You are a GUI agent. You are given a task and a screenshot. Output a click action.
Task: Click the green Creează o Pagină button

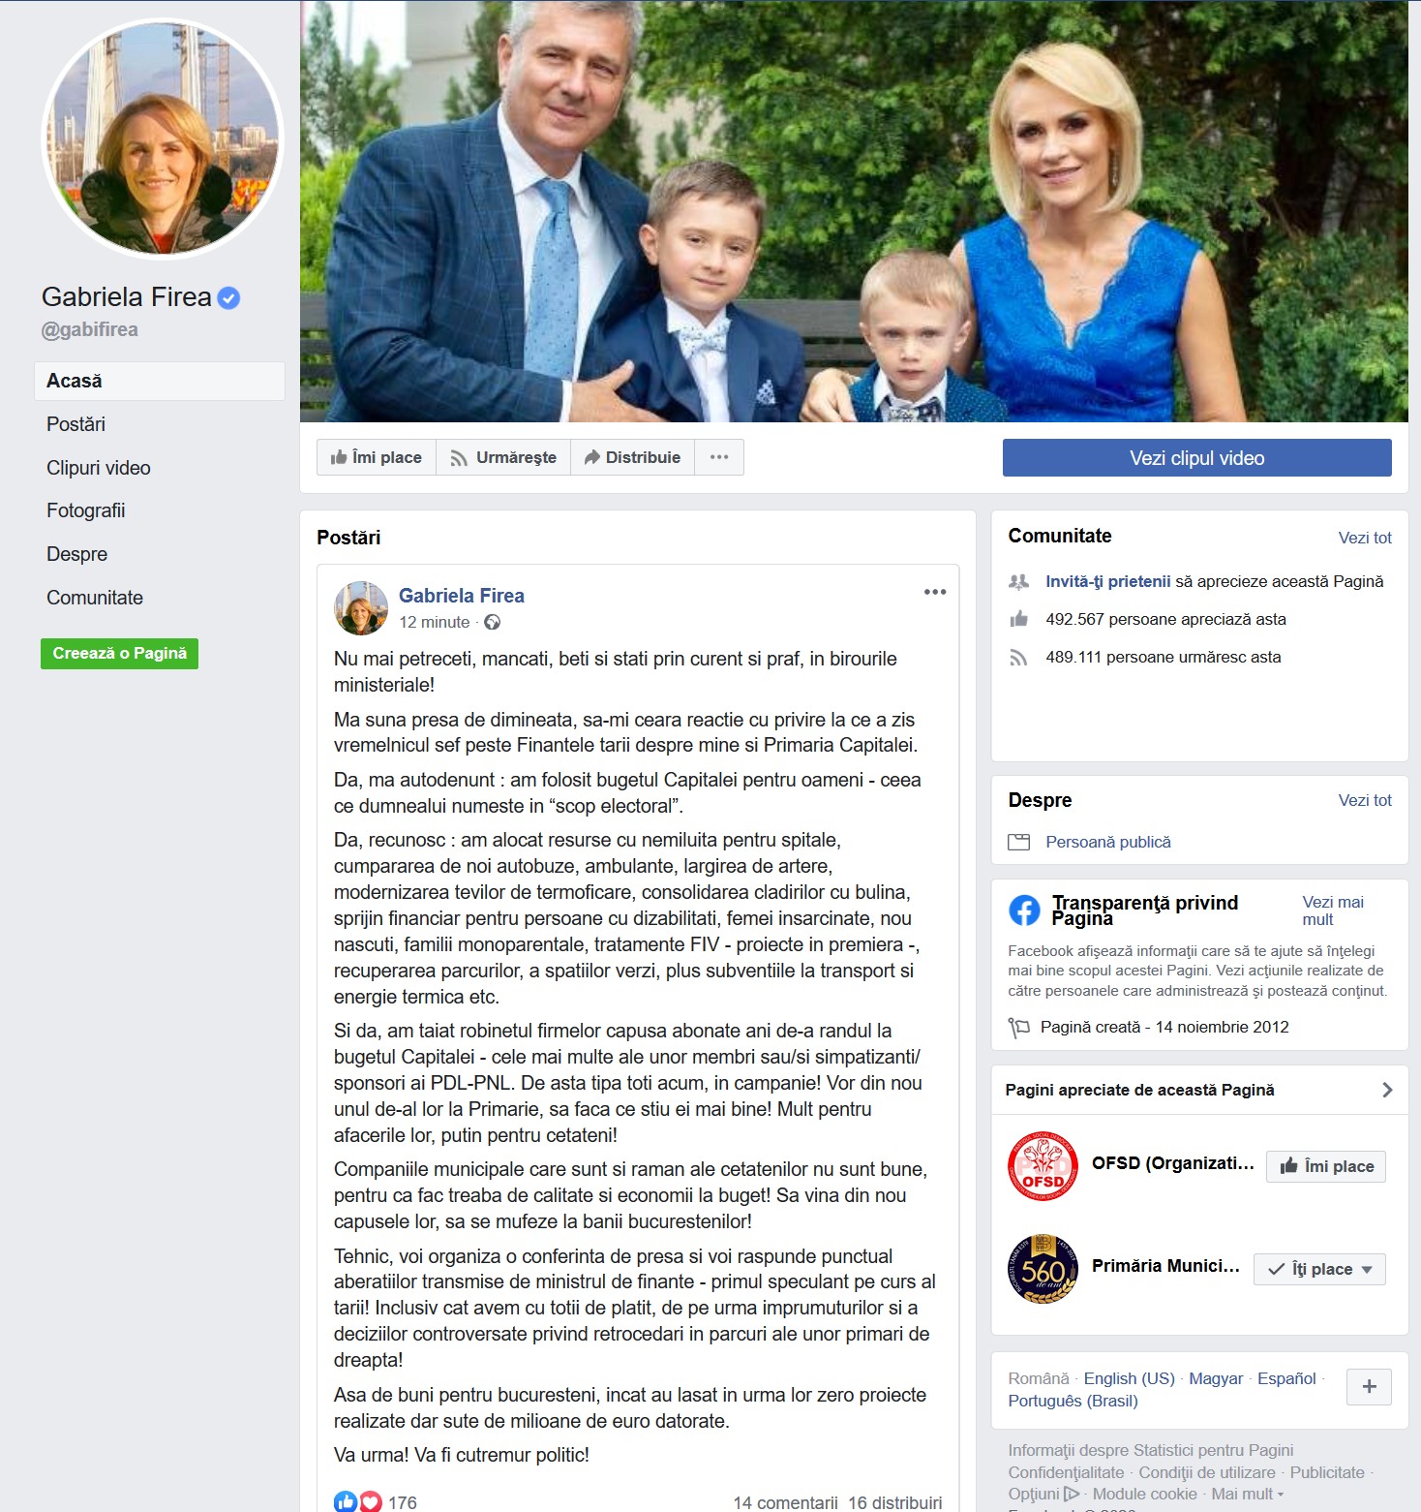[x=119, y=654]
